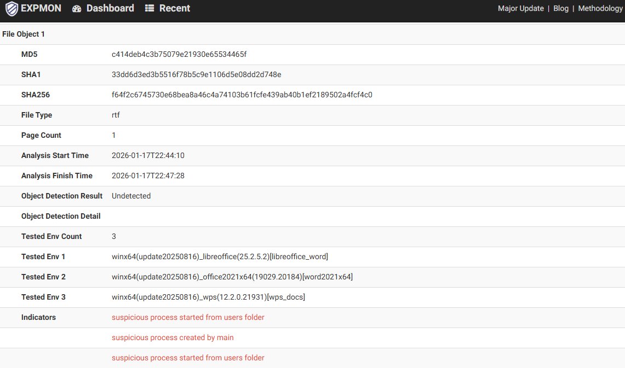Click the Object Detection Detail label

[61, 217]
